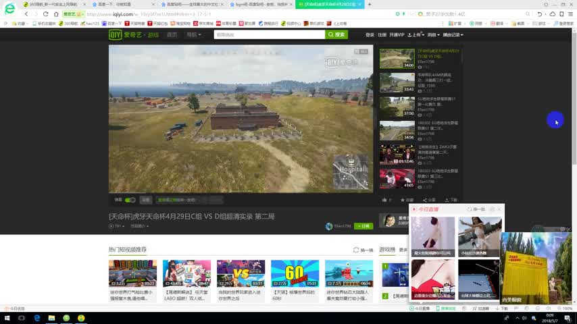
Task: Select the playlist video with 34:56 duration
Action: click(x=397, y=130)
